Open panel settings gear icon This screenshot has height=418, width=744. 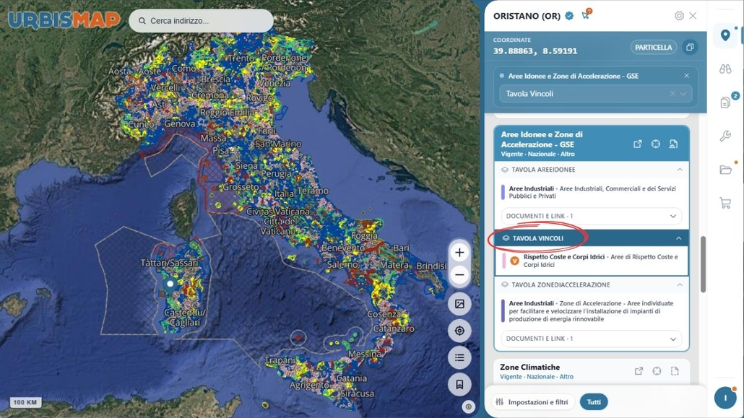tap(679, 16)
